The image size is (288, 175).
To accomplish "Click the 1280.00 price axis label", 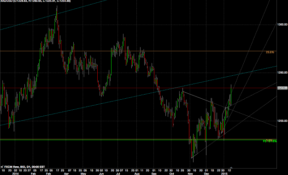I will click(x=282, y=73).
